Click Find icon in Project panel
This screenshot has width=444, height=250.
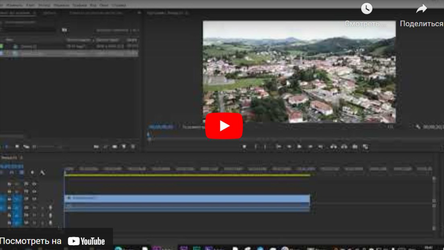(105, 147)
